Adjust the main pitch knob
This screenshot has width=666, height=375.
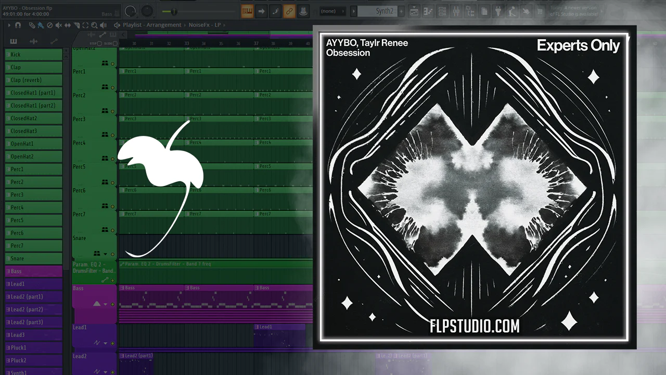(x=147, y=11)
